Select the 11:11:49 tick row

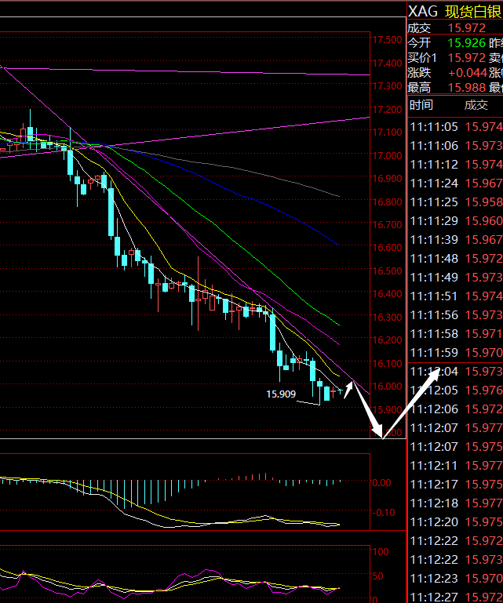455,278
